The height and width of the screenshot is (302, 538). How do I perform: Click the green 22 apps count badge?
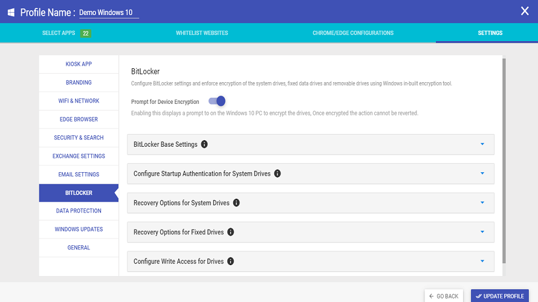86,33
